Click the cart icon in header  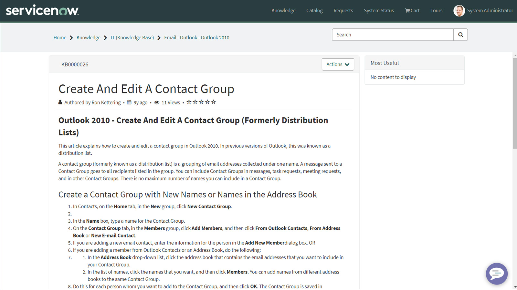[x=407, y=11]
